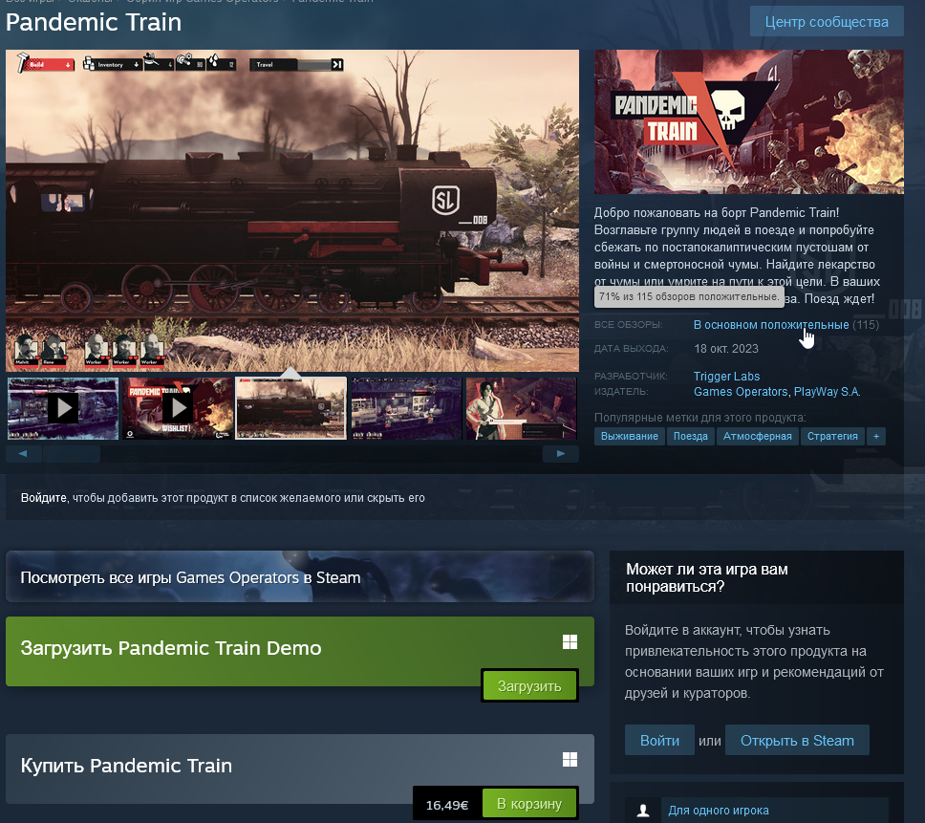Click the right arrow of screenshot strip

(x=560, y=454)
